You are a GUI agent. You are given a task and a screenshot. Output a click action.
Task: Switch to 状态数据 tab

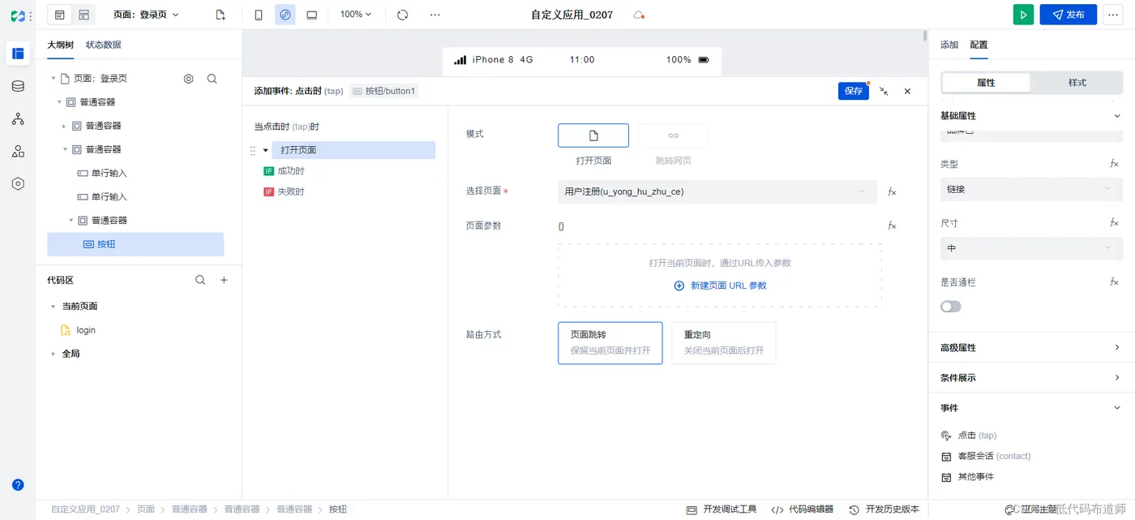tap(104, 45)
